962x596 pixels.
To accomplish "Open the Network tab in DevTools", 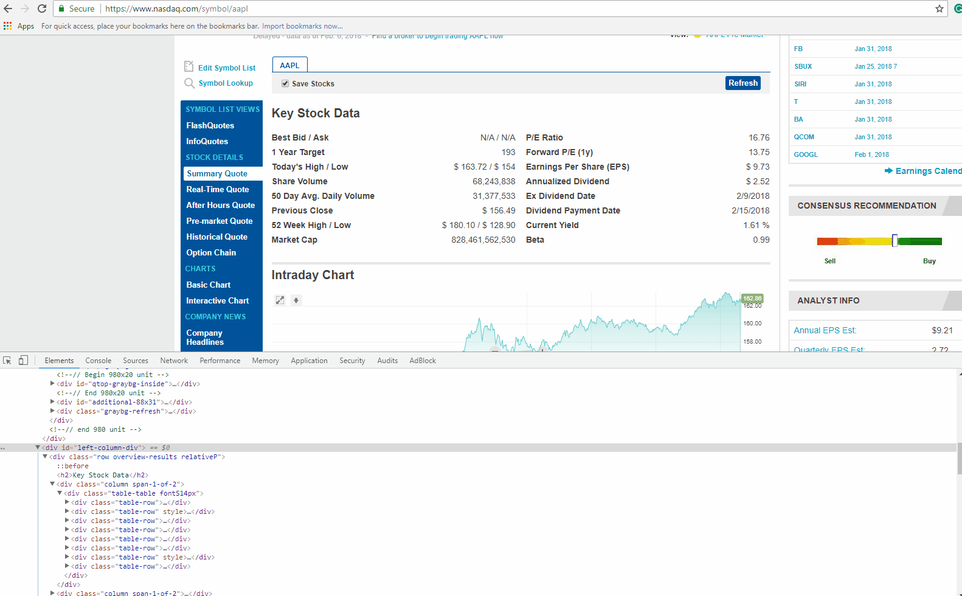I will click(x=174, y=361).
